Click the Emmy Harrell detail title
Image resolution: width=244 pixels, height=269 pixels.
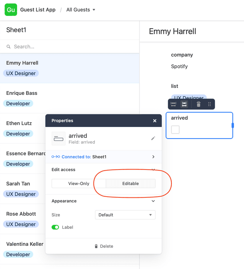[173, 31]
